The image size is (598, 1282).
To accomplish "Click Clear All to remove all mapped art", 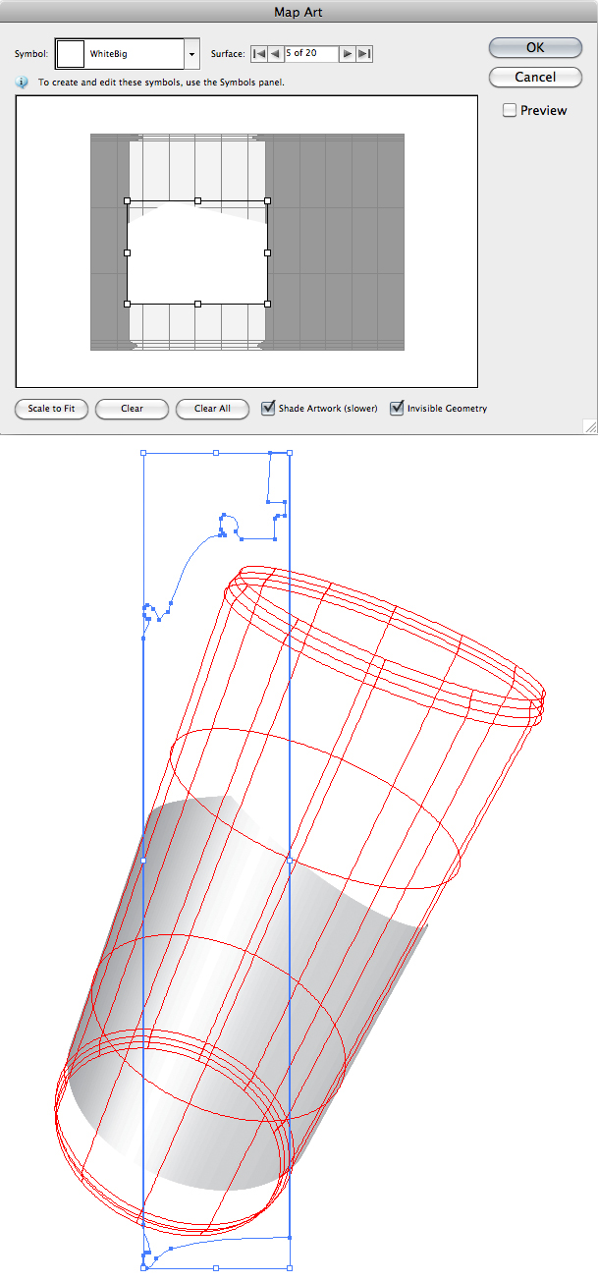I will coord(212,409).
